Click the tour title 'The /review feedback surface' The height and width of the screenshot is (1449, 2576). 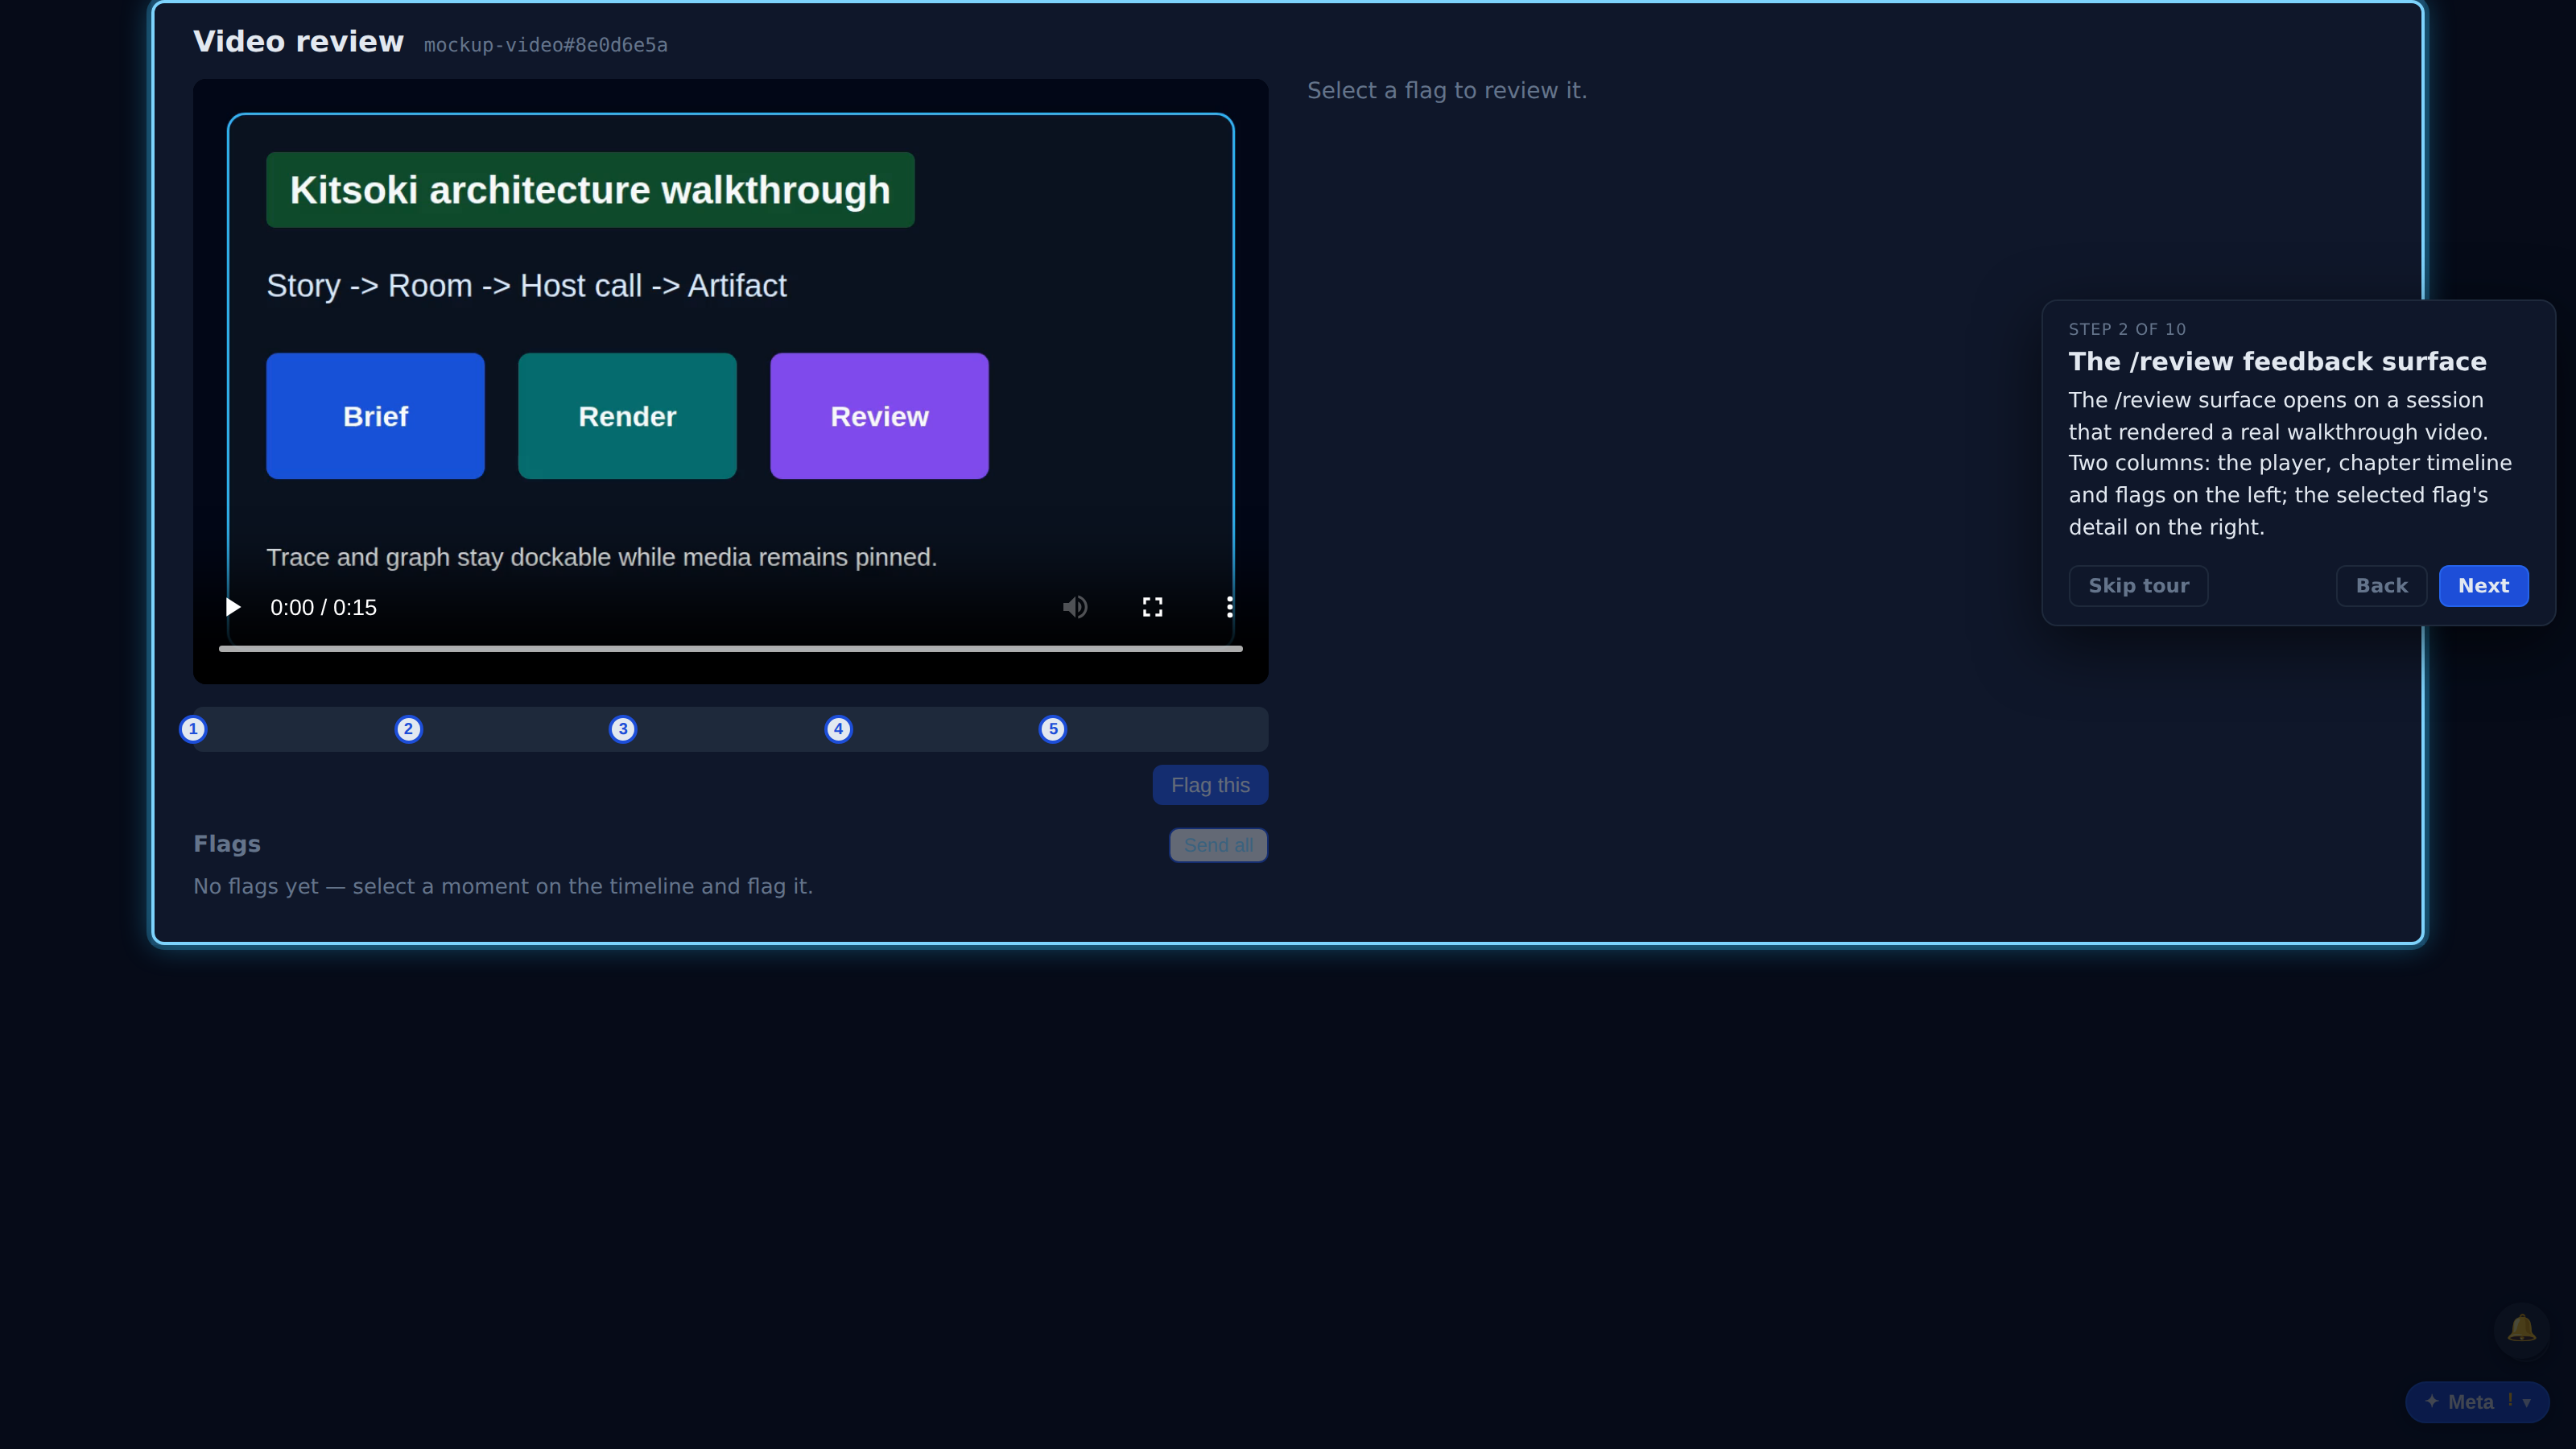coord(2277,362)
